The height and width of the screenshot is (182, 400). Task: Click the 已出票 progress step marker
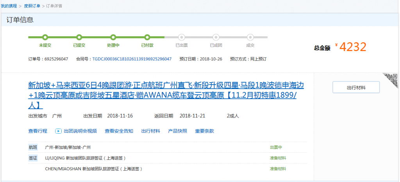click(x=181, y=37)
